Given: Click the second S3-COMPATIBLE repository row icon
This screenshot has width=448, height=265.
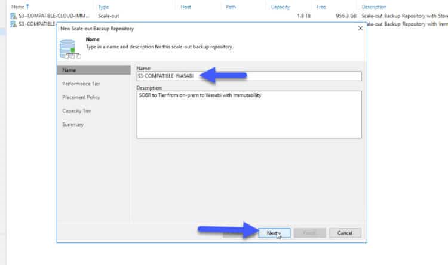Looking at the screenshot, I should click(13, 24).
